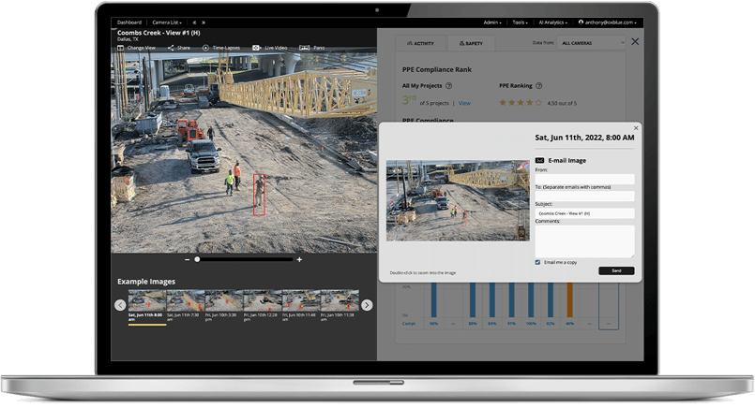Image resolution: width=755 pixels, height=408 pixels.
Task: Click inside the Comments text area
Action: click(x=584, y=241)
